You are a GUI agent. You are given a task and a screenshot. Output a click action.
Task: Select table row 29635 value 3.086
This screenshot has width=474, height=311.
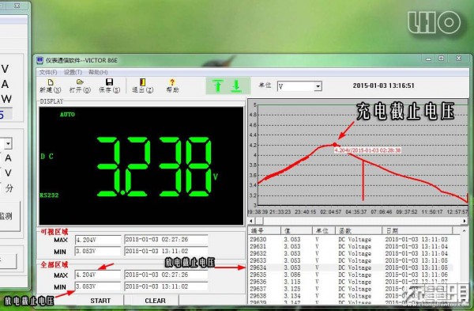351,275
